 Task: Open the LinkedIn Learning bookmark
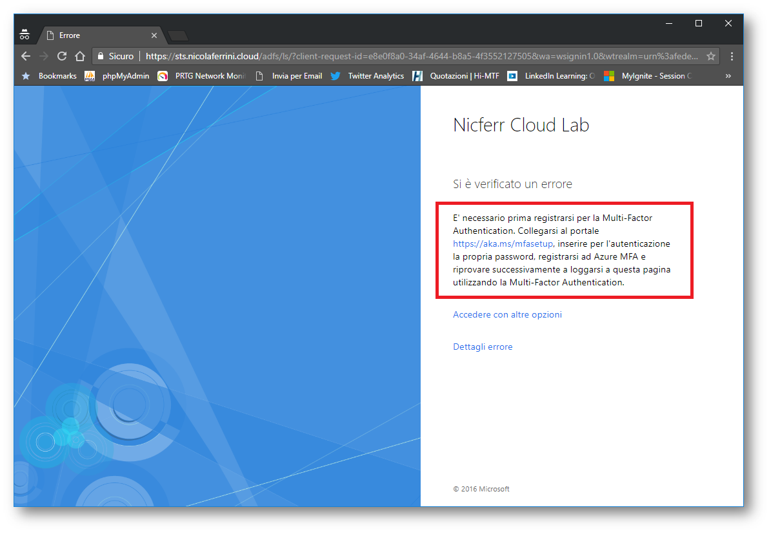coord(551,75)
